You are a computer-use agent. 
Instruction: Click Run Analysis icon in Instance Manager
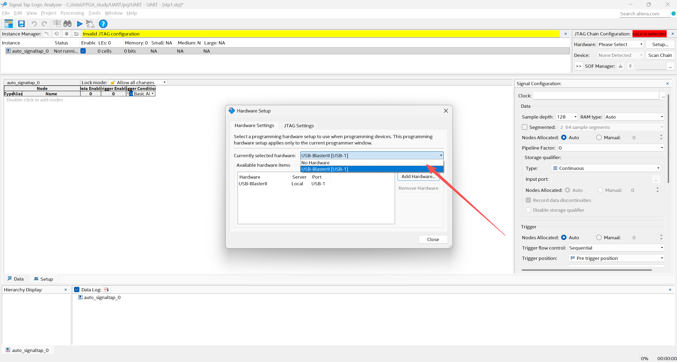pyautogui.click(x=47, y=34)
